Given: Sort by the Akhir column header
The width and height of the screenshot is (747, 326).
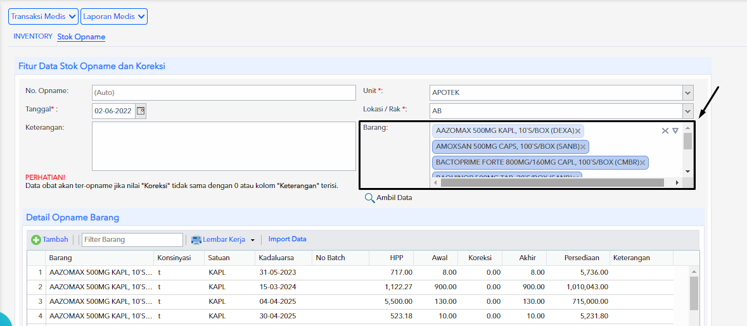Looking at the screenshot, I should (524, 258).
